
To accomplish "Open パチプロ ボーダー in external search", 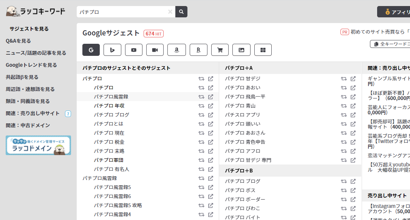I will (353, 199).
